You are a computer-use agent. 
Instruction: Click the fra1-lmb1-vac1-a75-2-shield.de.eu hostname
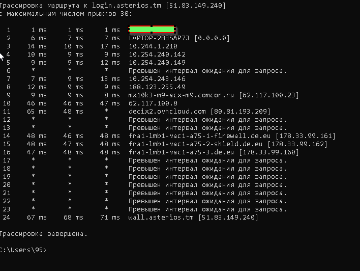[195, 144]
